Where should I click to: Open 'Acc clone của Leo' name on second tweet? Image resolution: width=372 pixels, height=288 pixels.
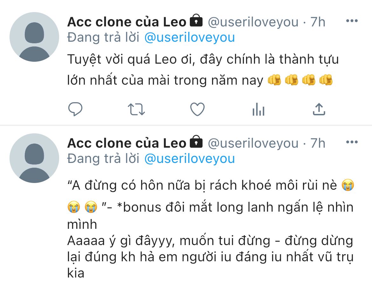127,143
